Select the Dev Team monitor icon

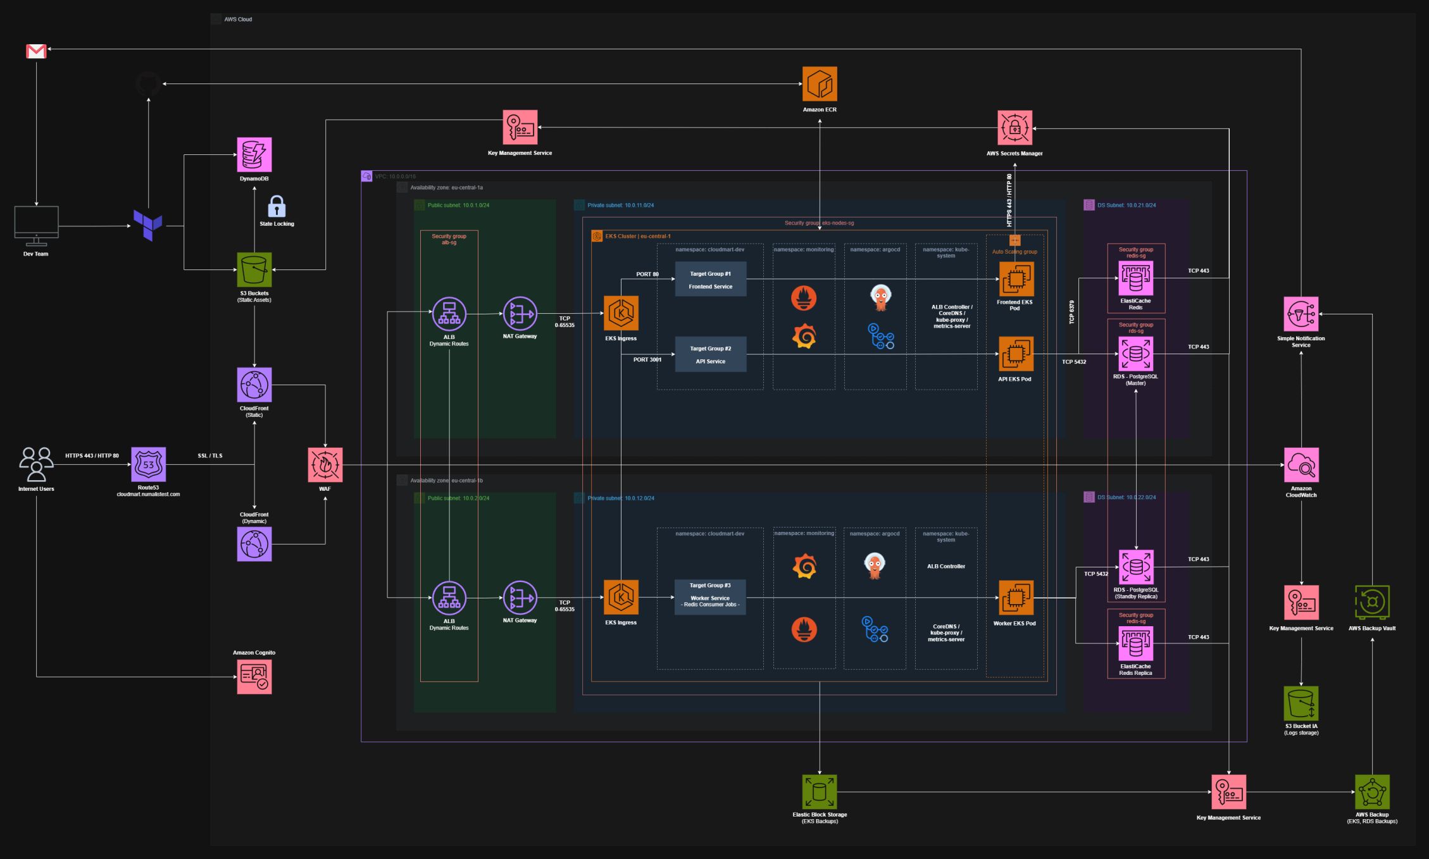point(37,226)
